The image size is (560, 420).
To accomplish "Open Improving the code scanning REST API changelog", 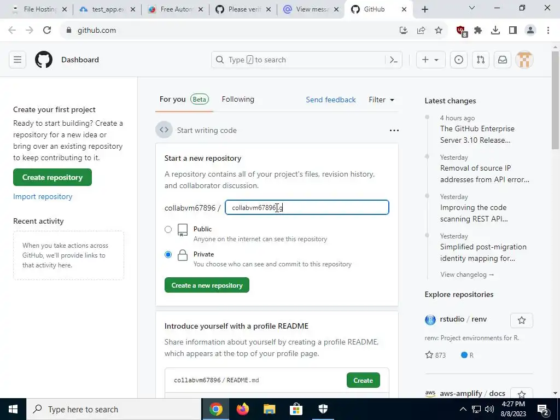I will pos(474,213).
